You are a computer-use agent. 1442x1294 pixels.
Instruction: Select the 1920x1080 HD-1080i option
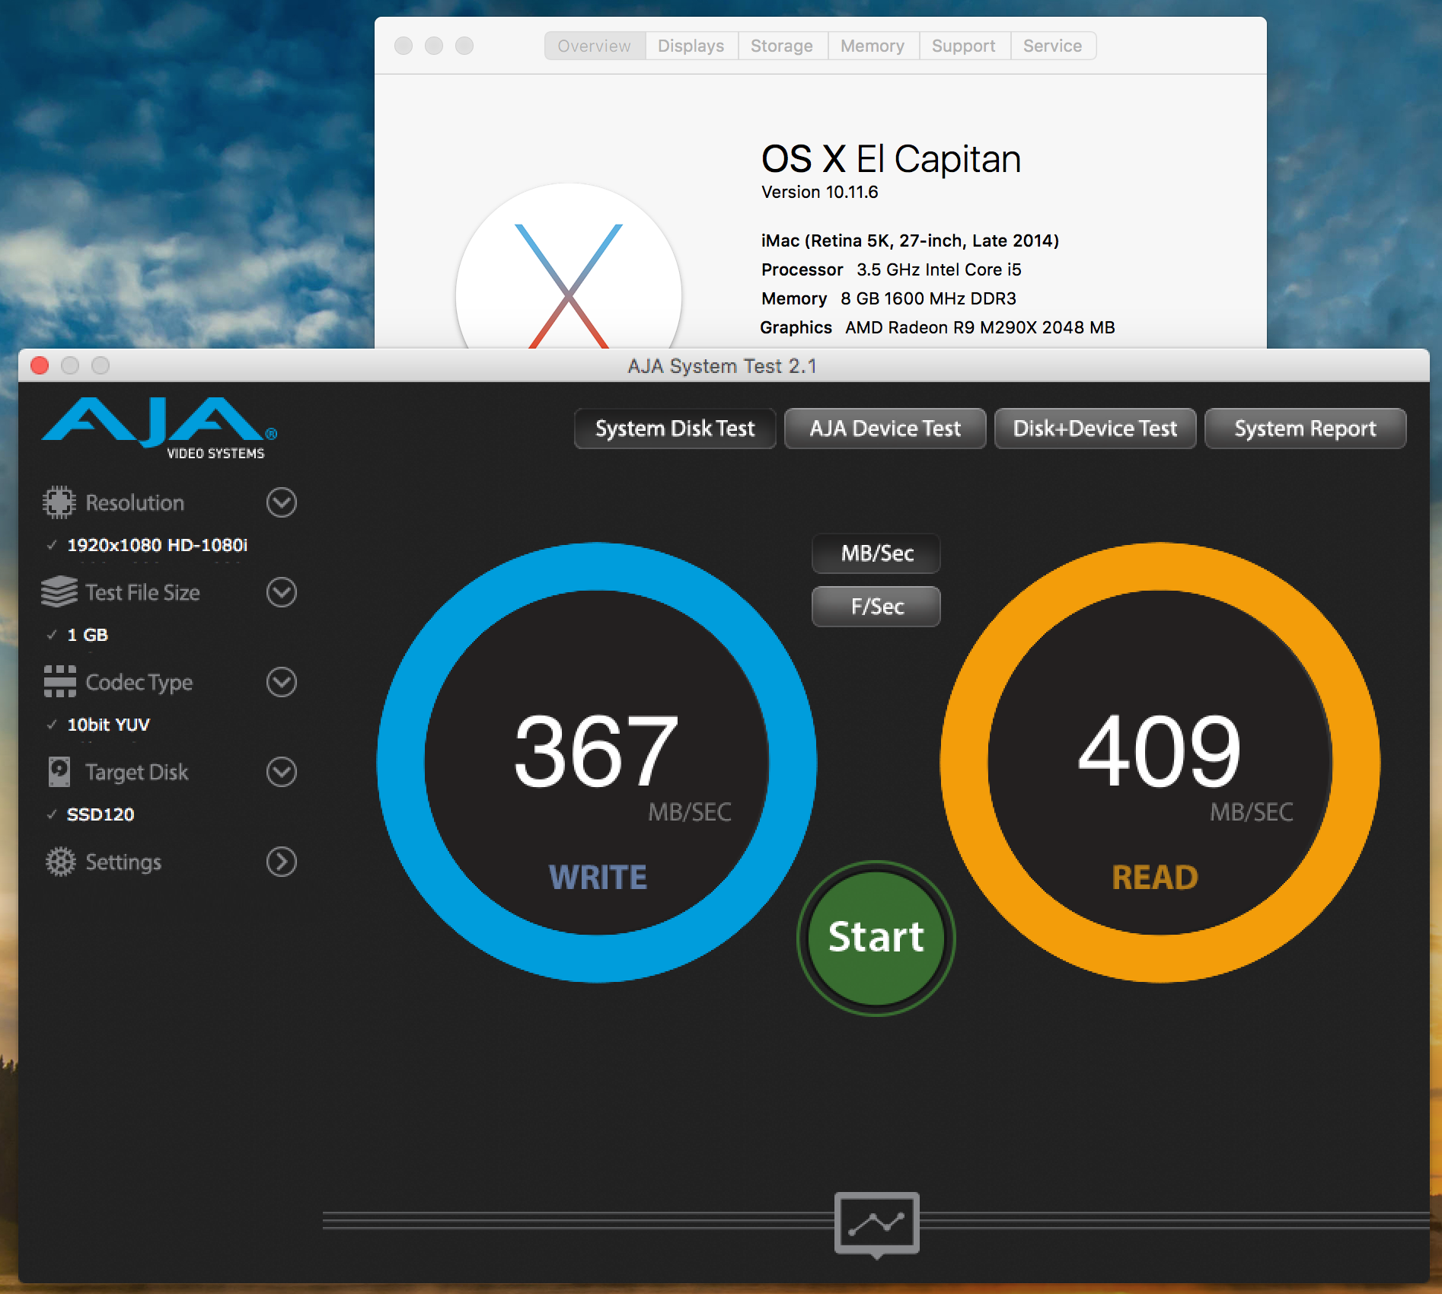157,545
